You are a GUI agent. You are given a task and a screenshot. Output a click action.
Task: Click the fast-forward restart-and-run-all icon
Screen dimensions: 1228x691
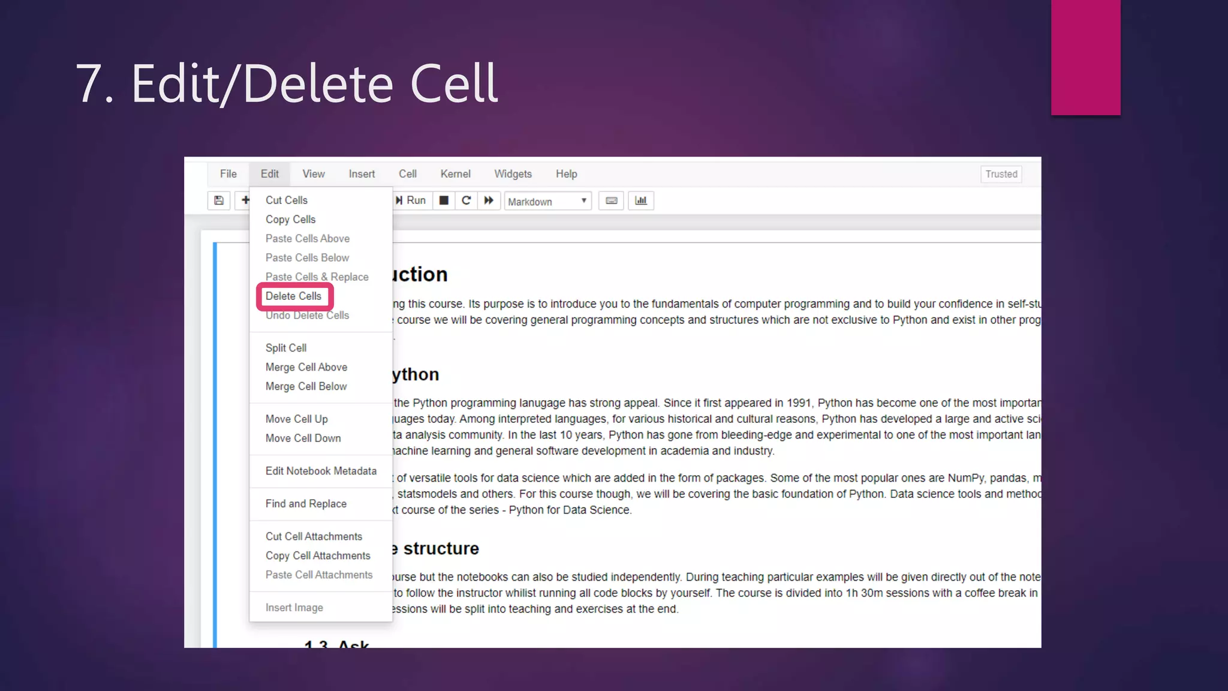coord(489,200)
